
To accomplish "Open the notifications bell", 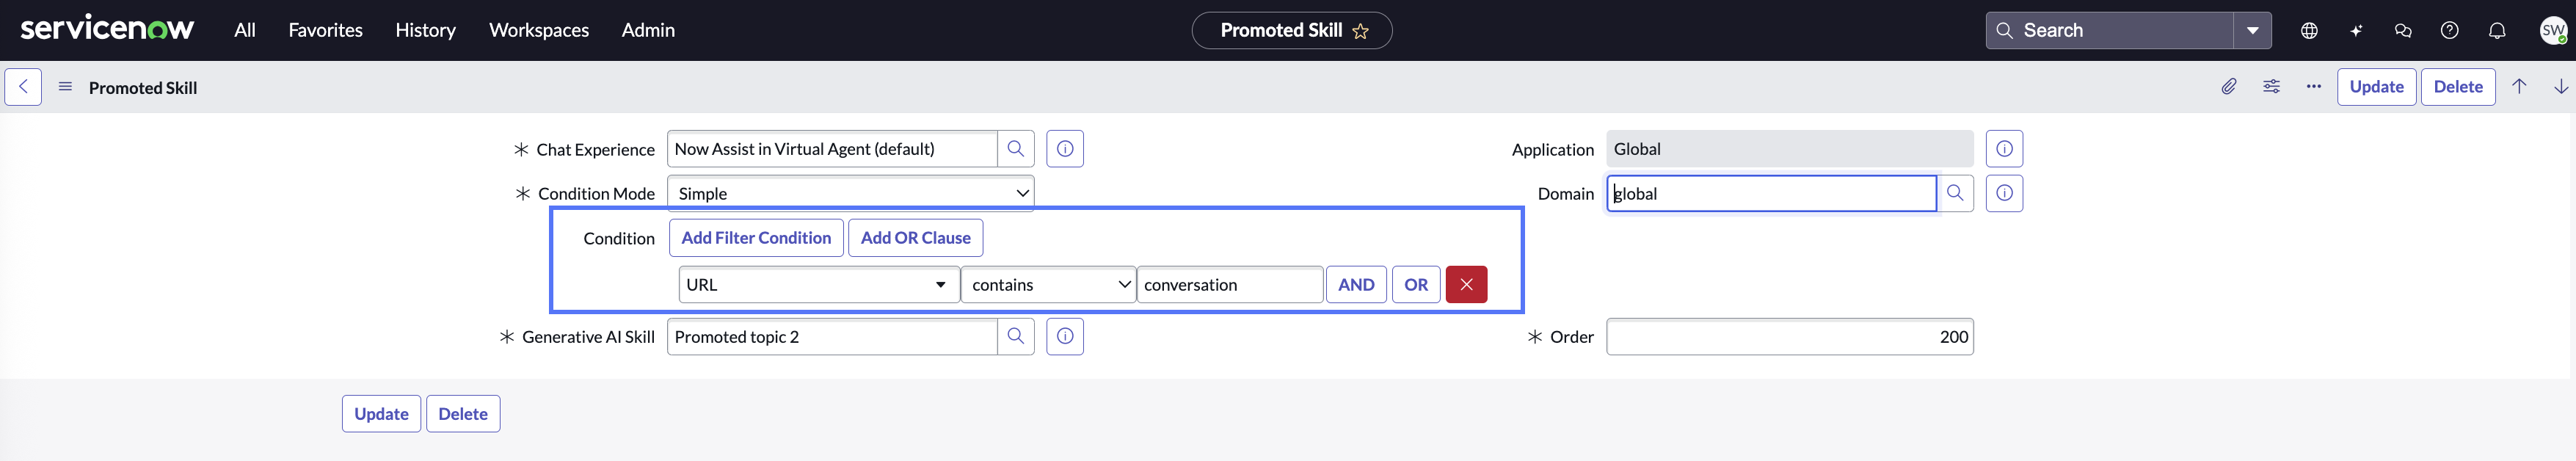I will point(2497,31).
